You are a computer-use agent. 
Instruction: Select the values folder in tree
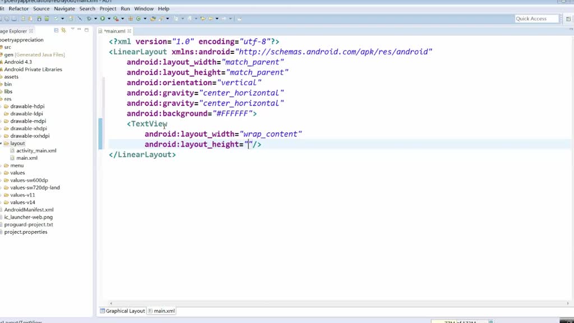[x=17, y=173]
